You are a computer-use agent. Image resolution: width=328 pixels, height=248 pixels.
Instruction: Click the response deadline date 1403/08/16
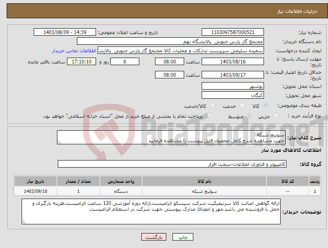pos(233,61)
